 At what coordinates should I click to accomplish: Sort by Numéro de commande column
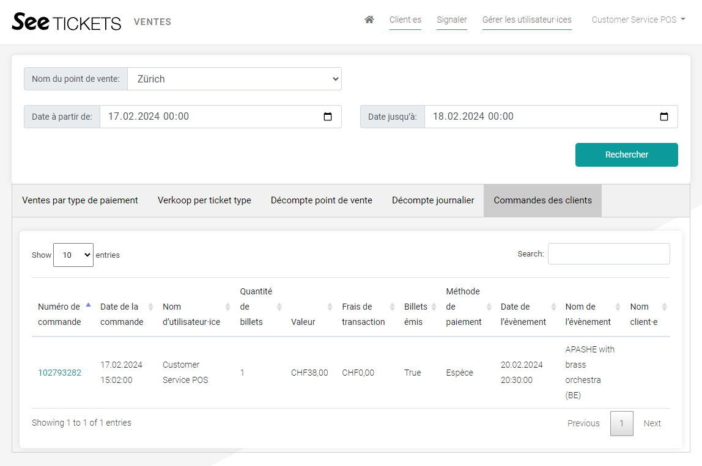(59, 314)
